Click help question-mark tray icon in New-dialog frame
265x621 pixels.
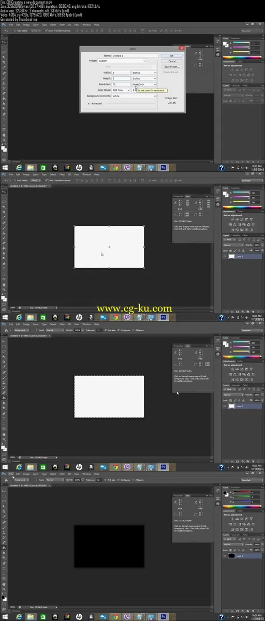click(222, 168)
